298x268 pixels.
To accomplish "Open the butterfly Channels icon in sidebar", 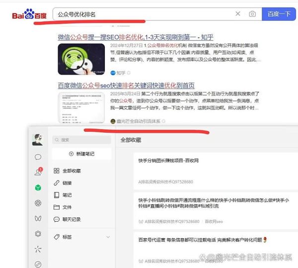I will point(38,218).
